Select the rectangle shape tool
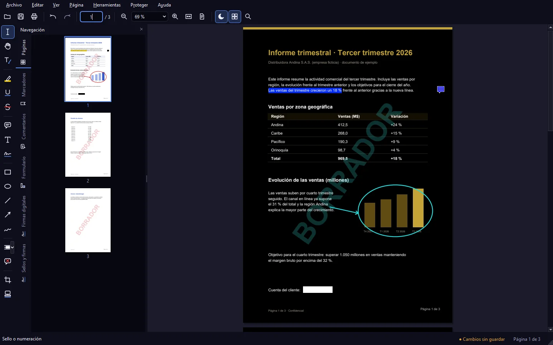Screen dimensions: 553x345 pyautogui.click(x=8, y=172)
